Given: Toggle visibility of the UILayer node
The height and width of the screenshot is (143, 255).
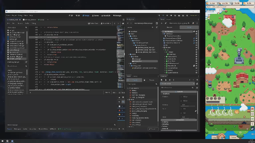Looking at the screenshot, I should (197, 48).
